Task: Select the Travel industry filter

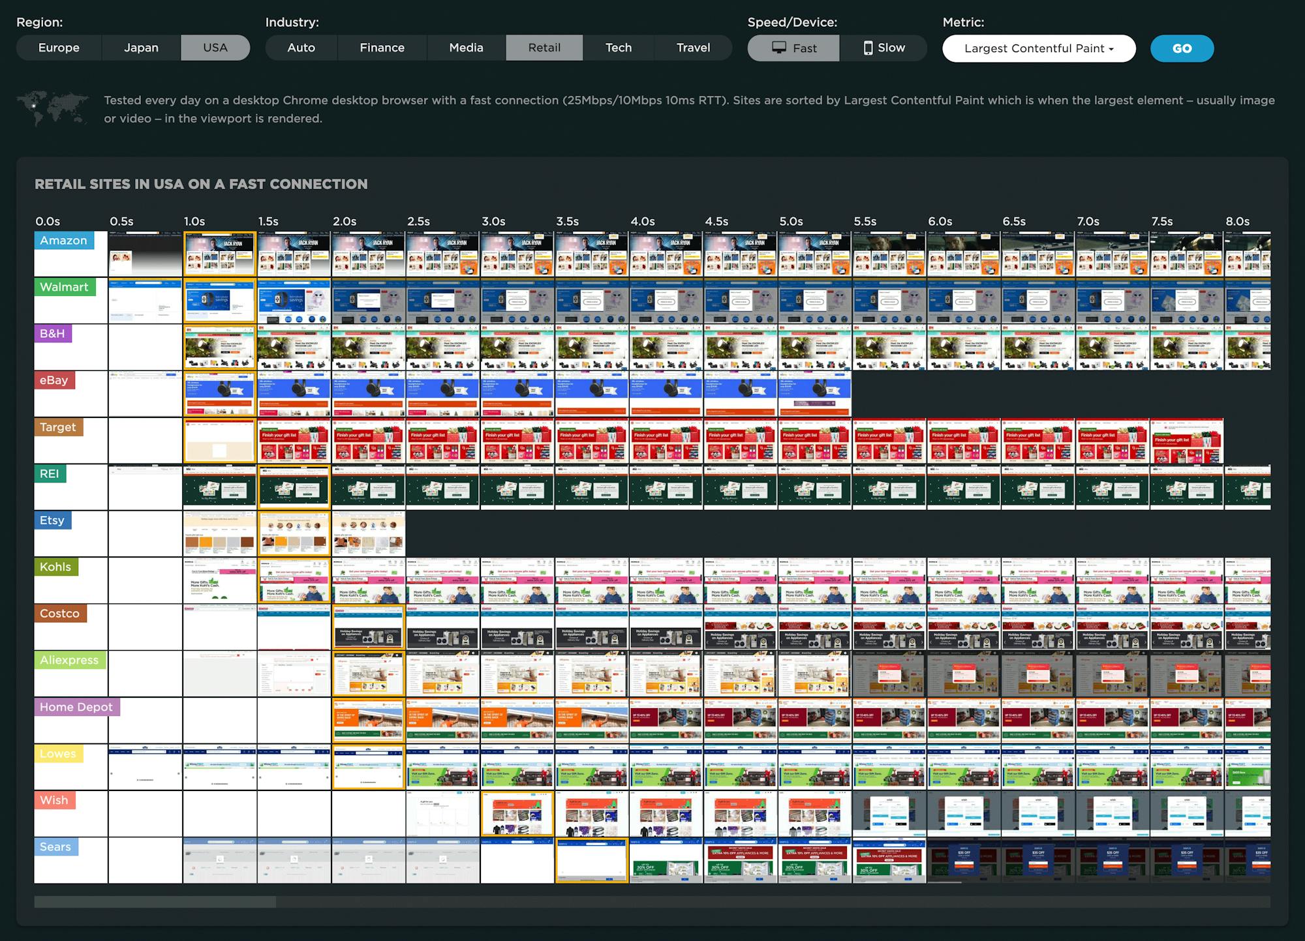Action: point(693,48)
